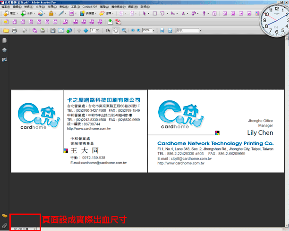Open the collaborate people icon dropdown
Image resolution: width=289 pixels, height=231 pixels.
[42, 13]
